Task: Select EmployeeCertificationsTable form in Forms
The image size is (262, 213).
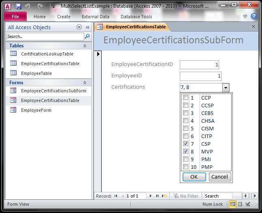Action: [49, 100]
